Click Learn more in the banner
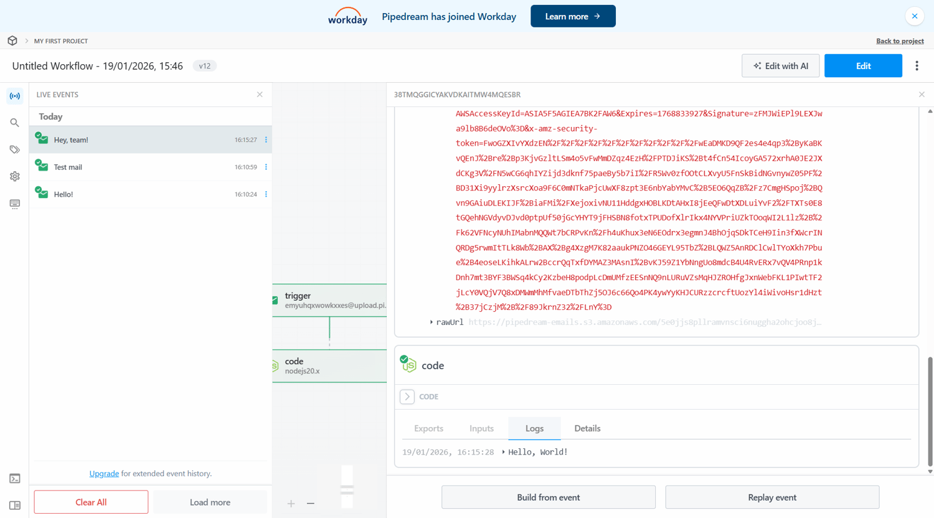The height and width of the screenshot is (518, 934). (573, 16)
